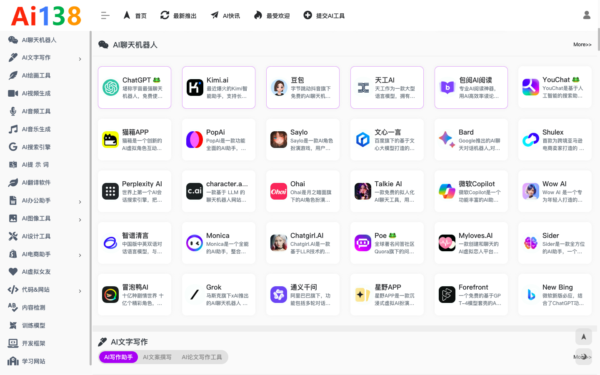Open the Ohai icon
The height and width of the screenshot is (375, 600).
(x=279, y=191)
